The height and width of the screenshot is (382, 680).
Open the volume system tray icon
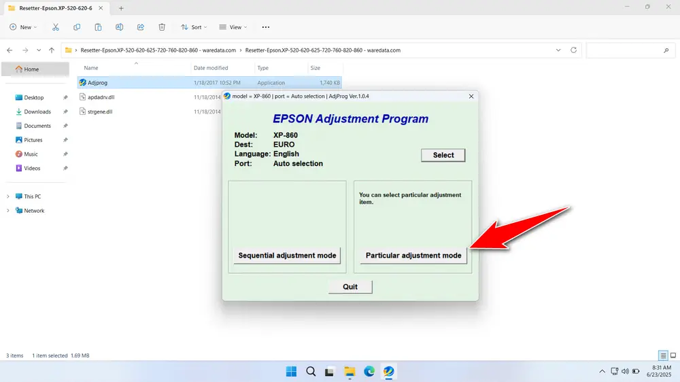(625, 372)
